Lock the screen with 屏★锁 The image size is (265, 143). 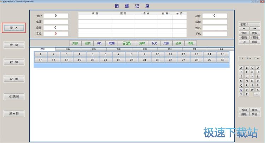(x=14, y=113)
